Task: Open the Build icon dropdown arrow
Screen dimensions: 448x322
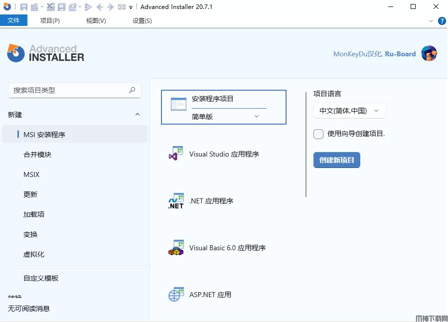Action: 42,7
